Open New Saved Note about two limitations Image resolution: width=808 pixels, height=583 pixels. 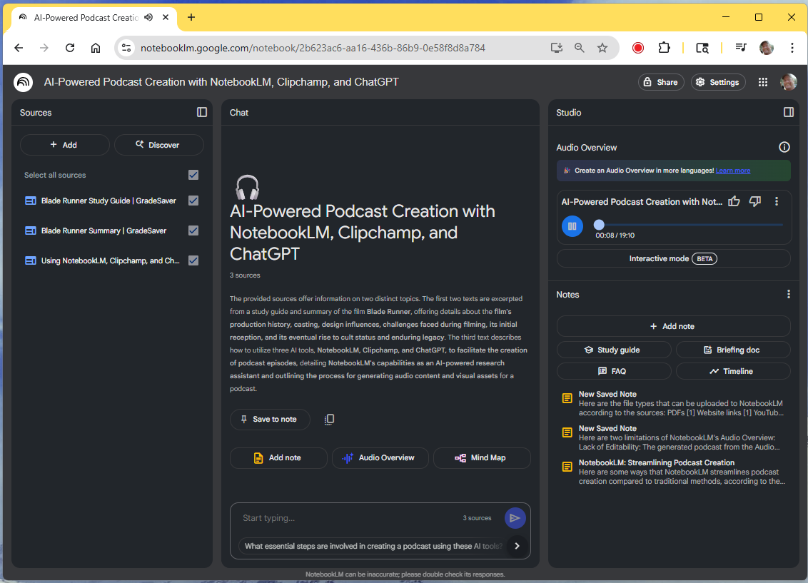pyautogui.click(x=674, y=437)
